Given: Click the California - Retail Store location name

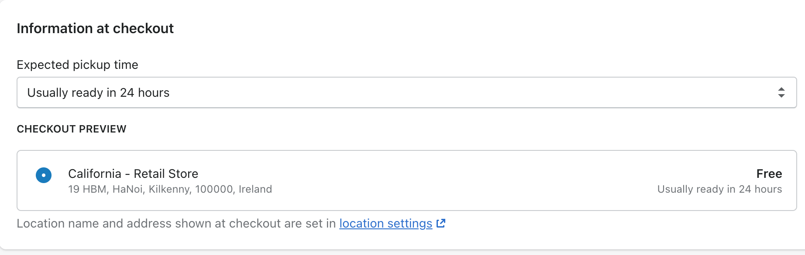Looking at the screenshot, I should 133,174.
